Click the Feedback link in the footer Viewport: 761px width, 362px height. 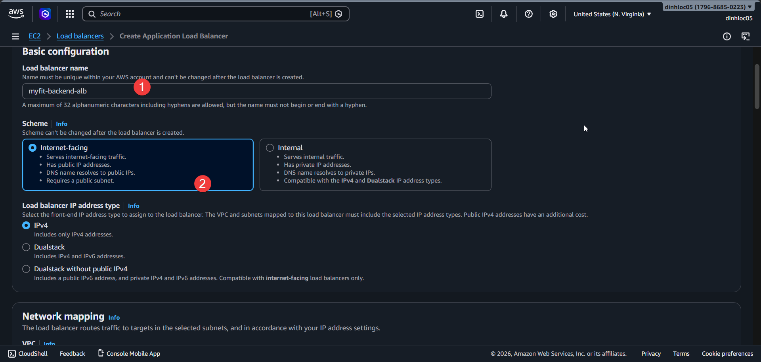point(72,353)
